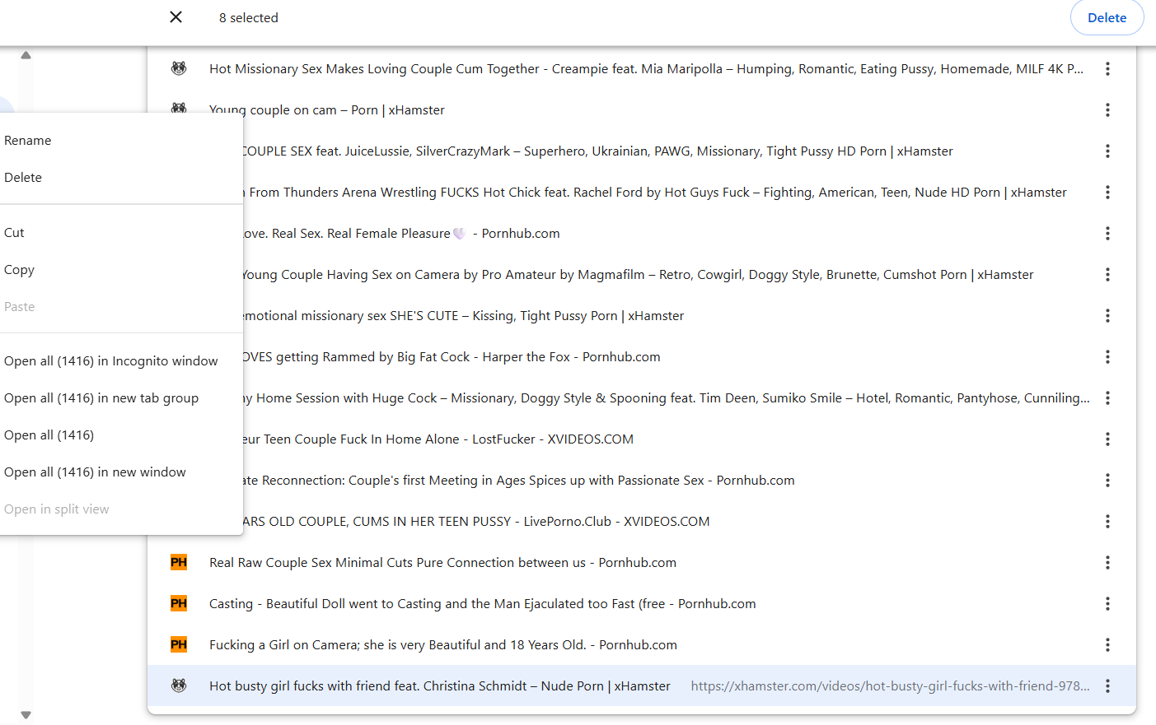The height and width of the screenshot is (725, 1156).
Task: Select the Christina Schmidt xHamster bookmark title
Action: pos(440,686)
